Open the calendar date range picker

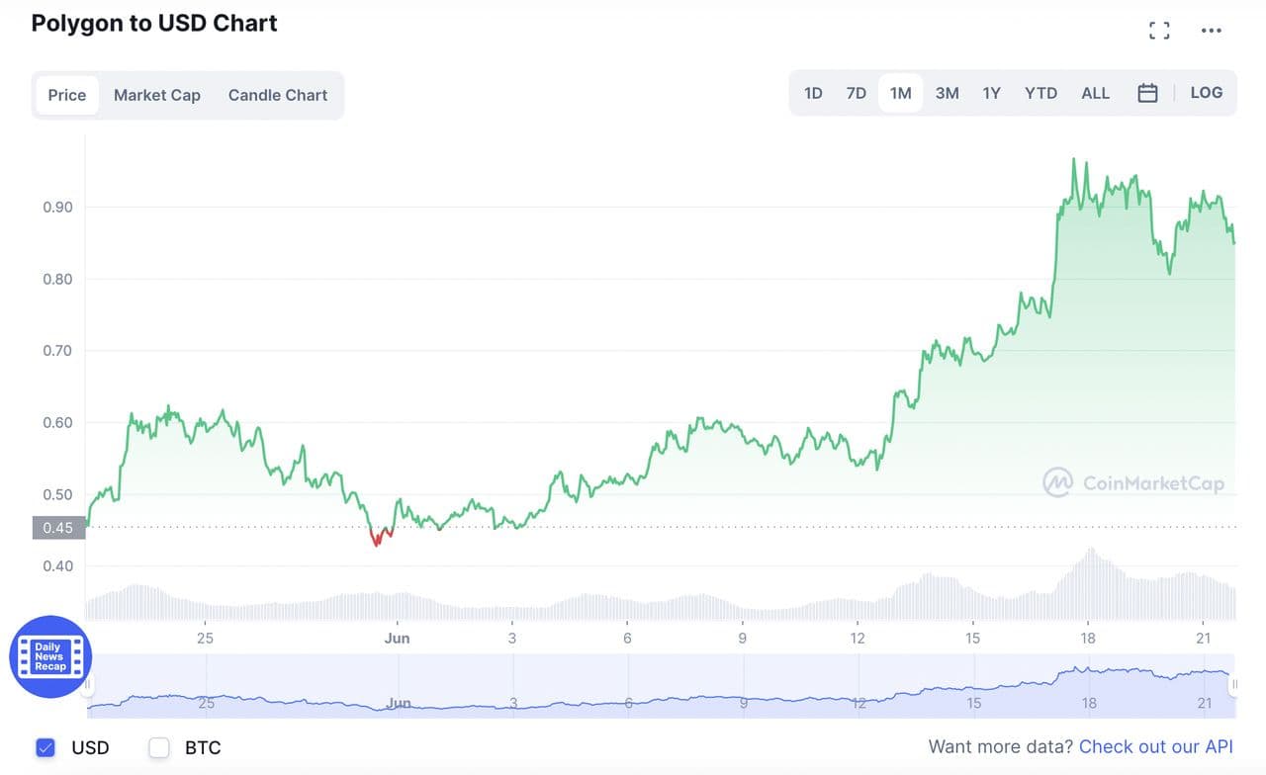(1147, 93)
